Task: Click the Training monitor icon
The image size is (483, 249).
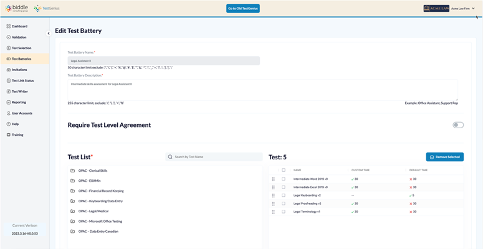Action: [x=9, y=135]
